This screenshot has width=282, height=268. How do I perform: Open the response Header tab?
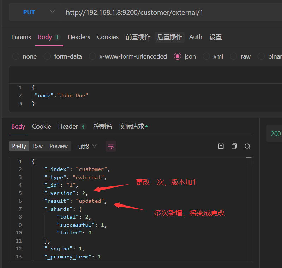pos(72,126)
